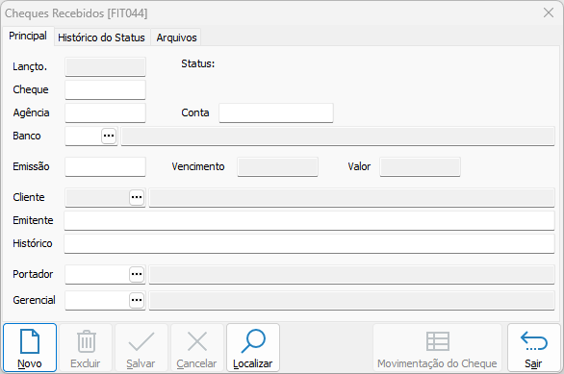Focus the Agência input field

click(106, 112)
